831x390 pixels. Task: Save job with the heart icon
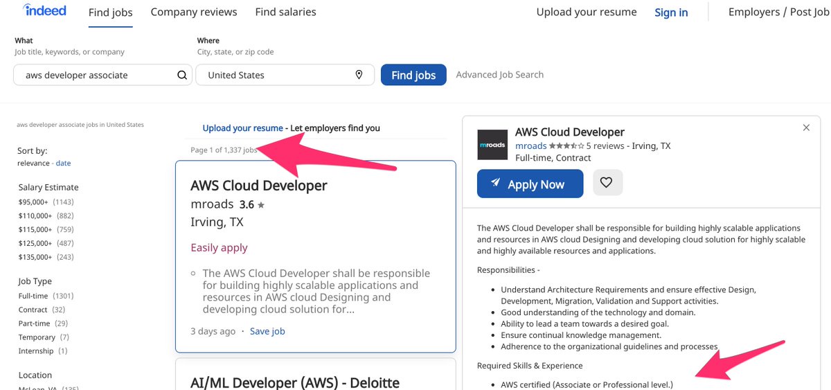pos(607,183)
